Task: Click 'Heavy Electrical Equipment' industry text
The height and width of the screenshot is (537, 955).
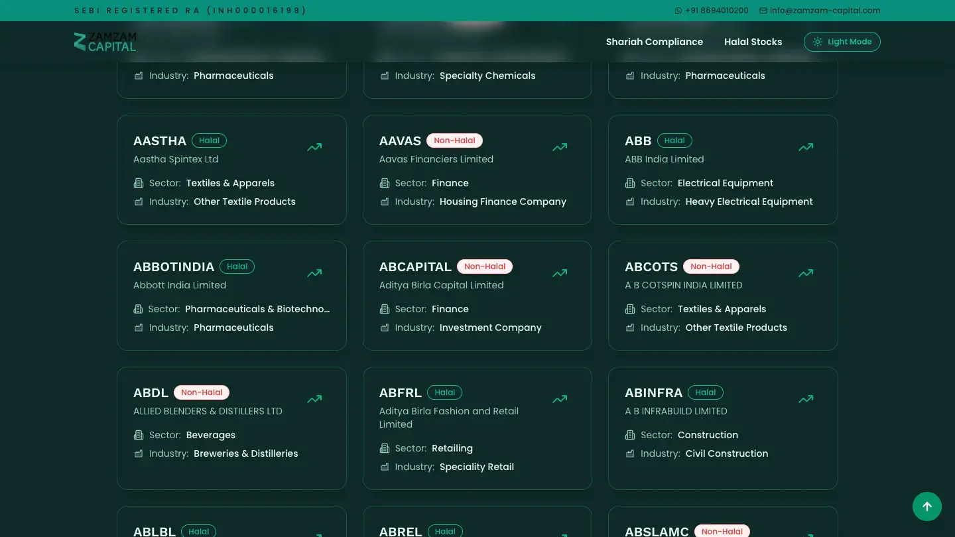Action: tap(749, 202)
